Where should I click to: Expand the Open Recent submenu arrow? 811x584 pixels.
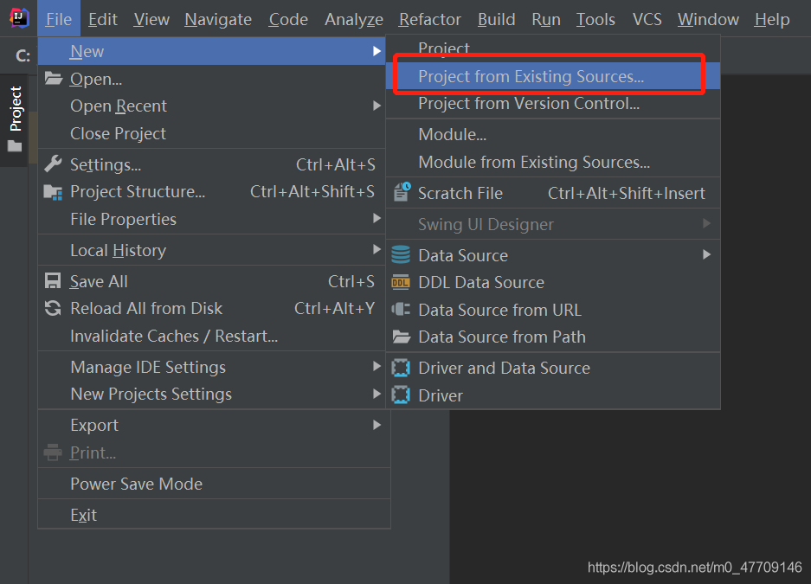coord(377,106)
